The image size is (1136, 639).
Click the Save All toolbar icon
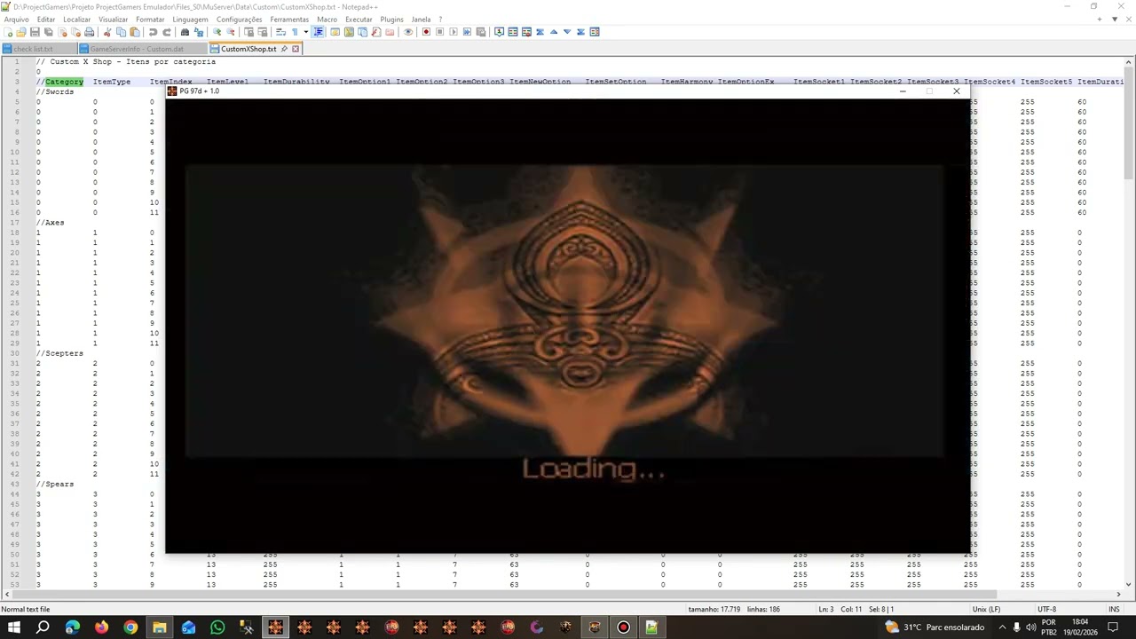48,32
